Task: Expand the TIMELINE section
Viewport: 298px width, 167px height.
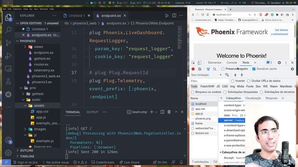Action: click(18, 156)
